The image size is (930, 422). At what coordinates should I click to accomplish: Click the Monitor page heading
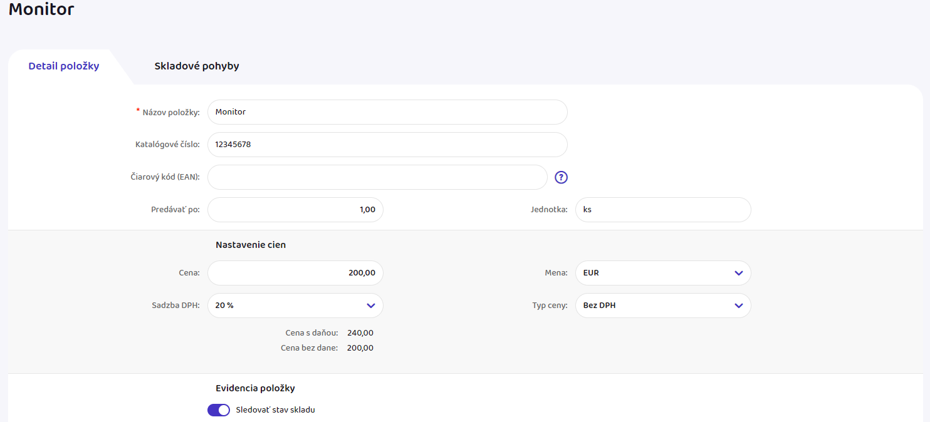(x=41, y=10)
